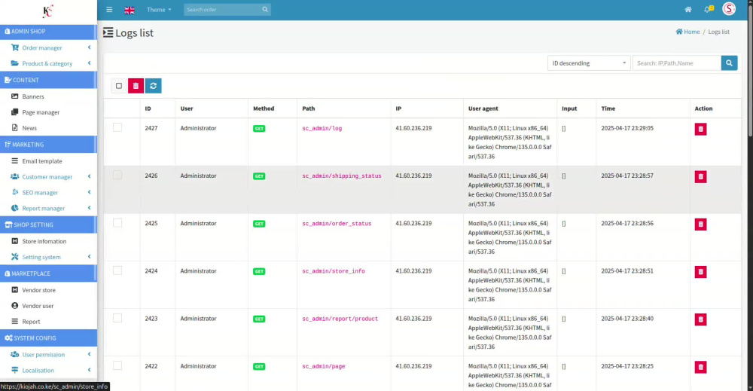Delete log entry 2422
753x391 pixels.
[x=700, y=366]
